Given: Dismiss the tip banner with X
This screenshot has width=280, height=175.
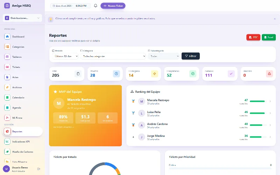Looking at the screenshot, I should pos(275,19).
